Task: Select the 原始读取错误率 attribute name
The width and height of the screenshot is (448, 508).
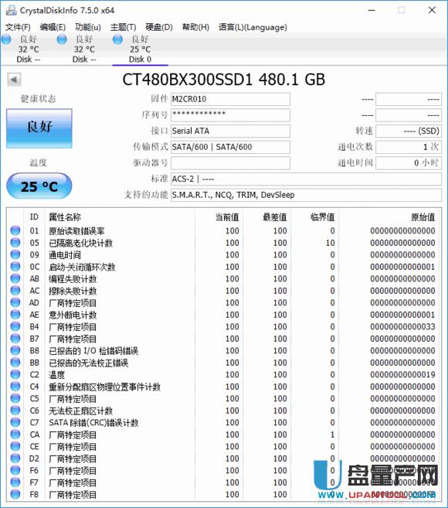Action: 76,231
